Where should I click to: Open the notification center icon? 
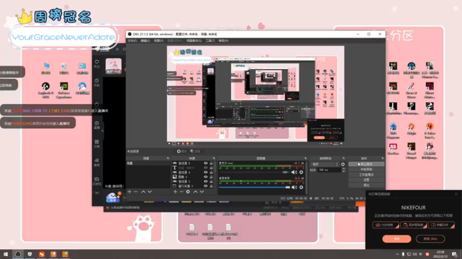[454, 254]
